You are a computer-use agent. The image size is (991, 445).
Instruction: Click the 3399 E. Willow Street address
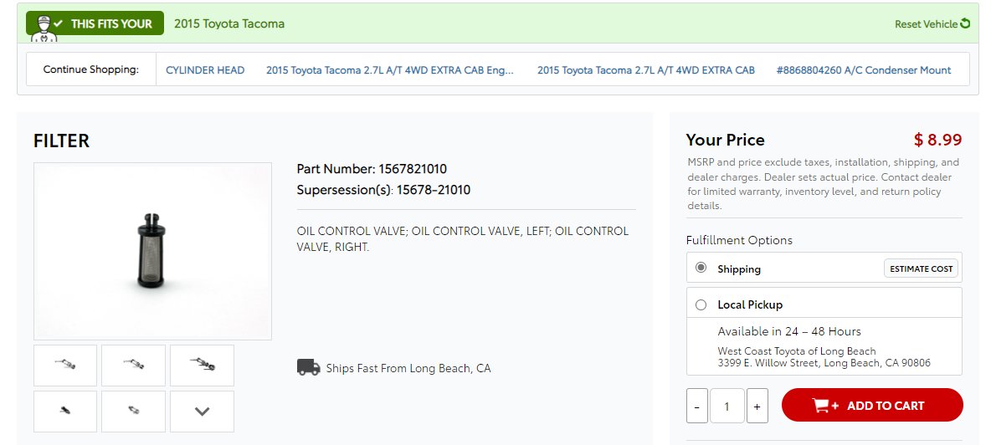(x=824, y=363)
